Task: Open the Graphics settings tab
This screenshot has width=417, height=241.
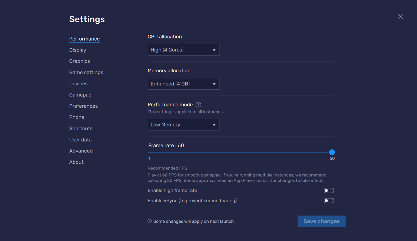Action: click(80, 61)
